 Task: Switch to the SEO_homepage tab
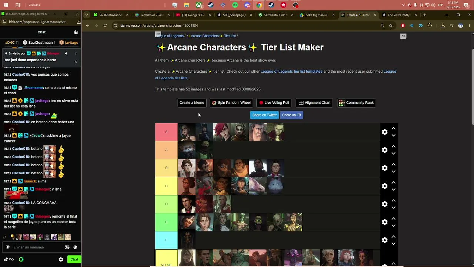[234, 15]
